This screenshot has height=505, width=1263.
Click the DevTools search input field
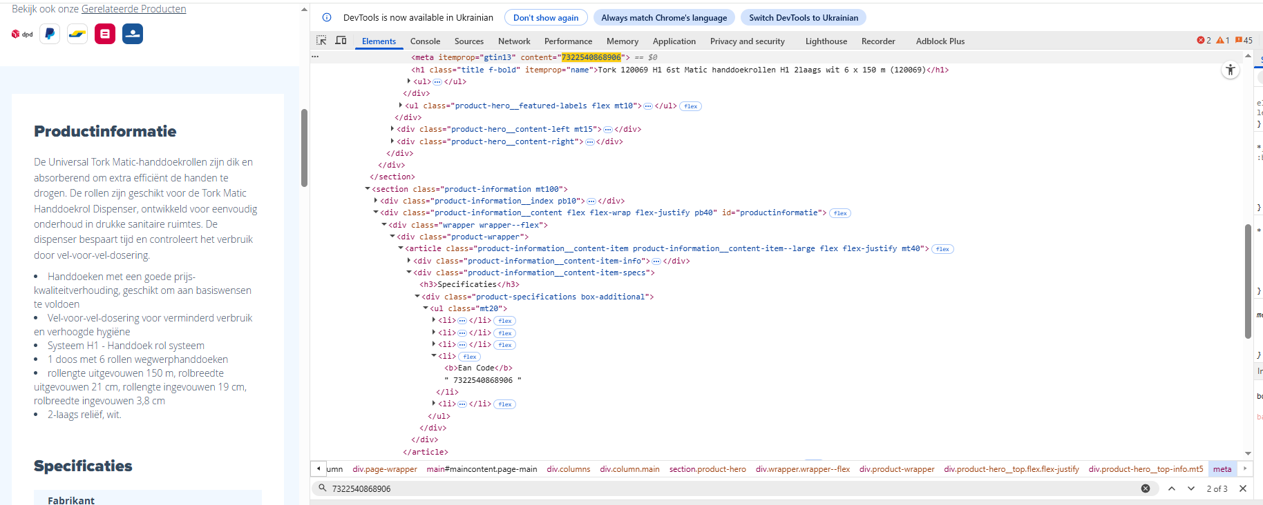pos(732,488)
